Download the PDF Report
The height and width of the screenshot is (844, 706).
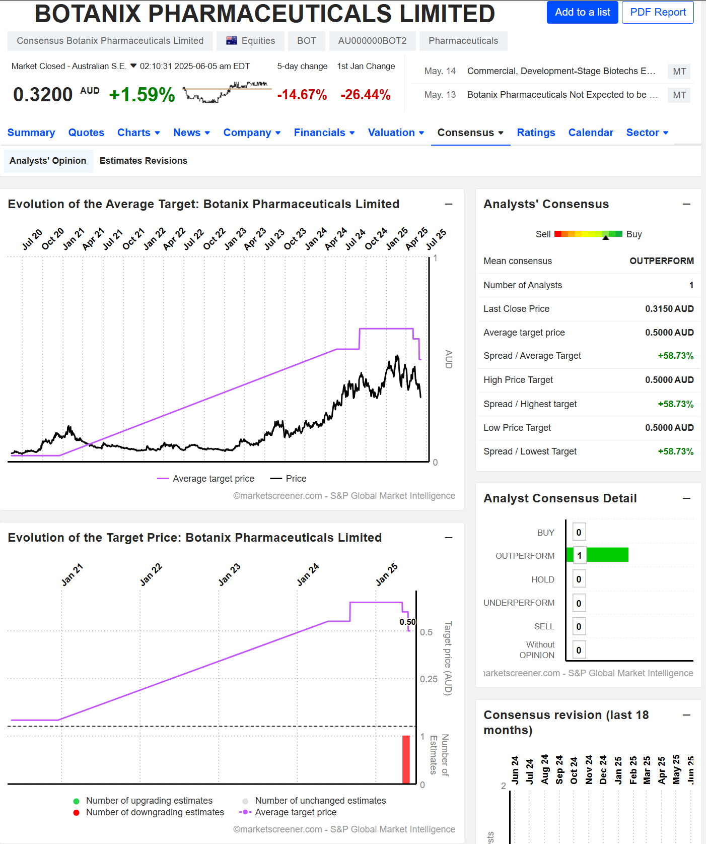(658, 12)
